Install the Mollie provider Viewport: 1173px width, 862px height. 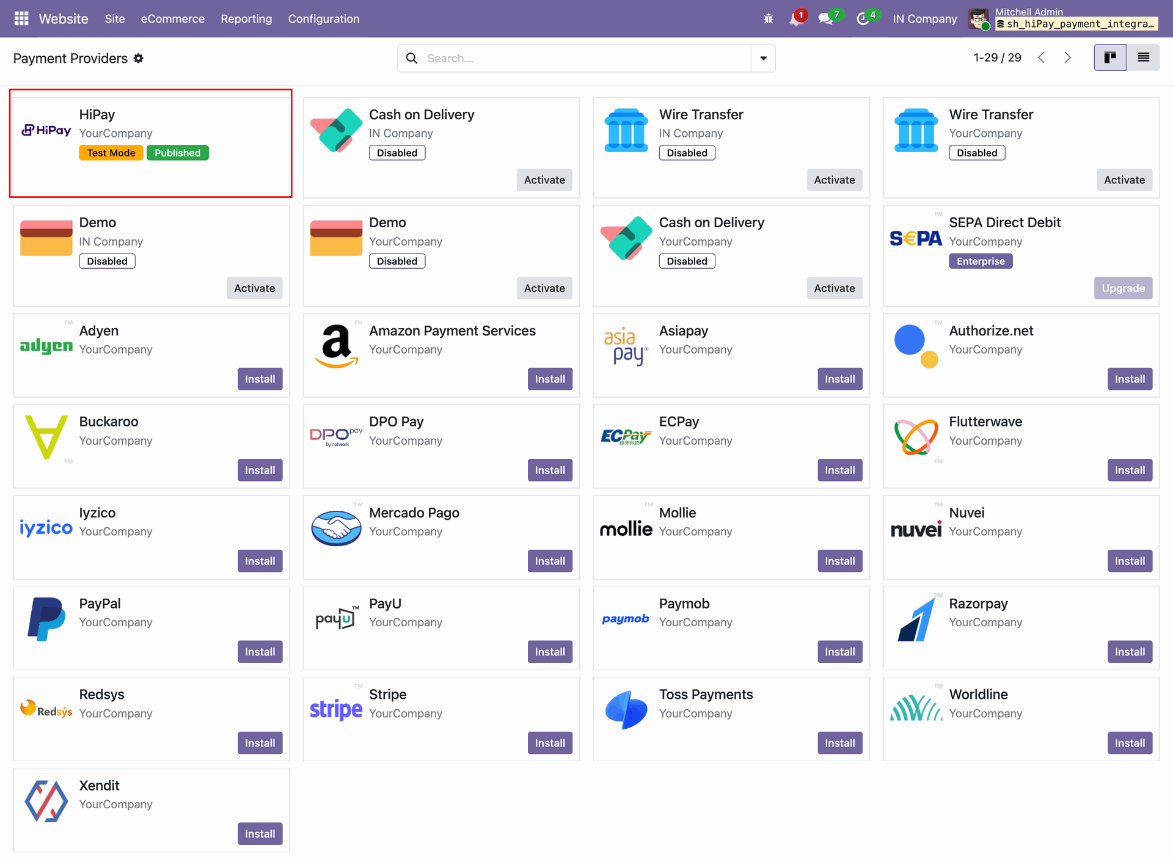pyautogui.click(x=839, y=561)
